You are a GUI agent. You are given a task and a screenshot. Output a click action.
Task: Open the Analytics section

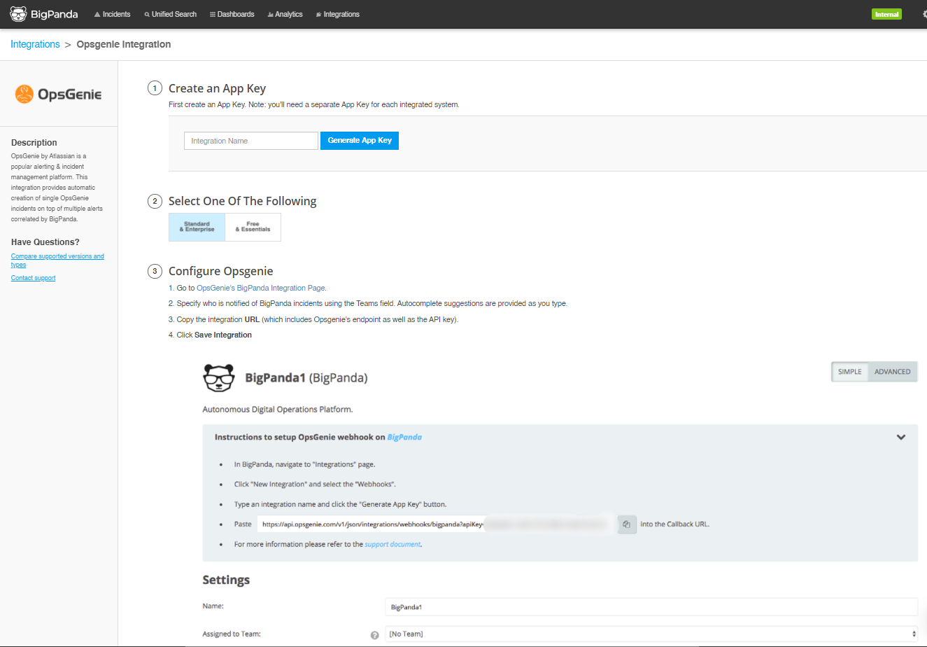click(285, 14)
